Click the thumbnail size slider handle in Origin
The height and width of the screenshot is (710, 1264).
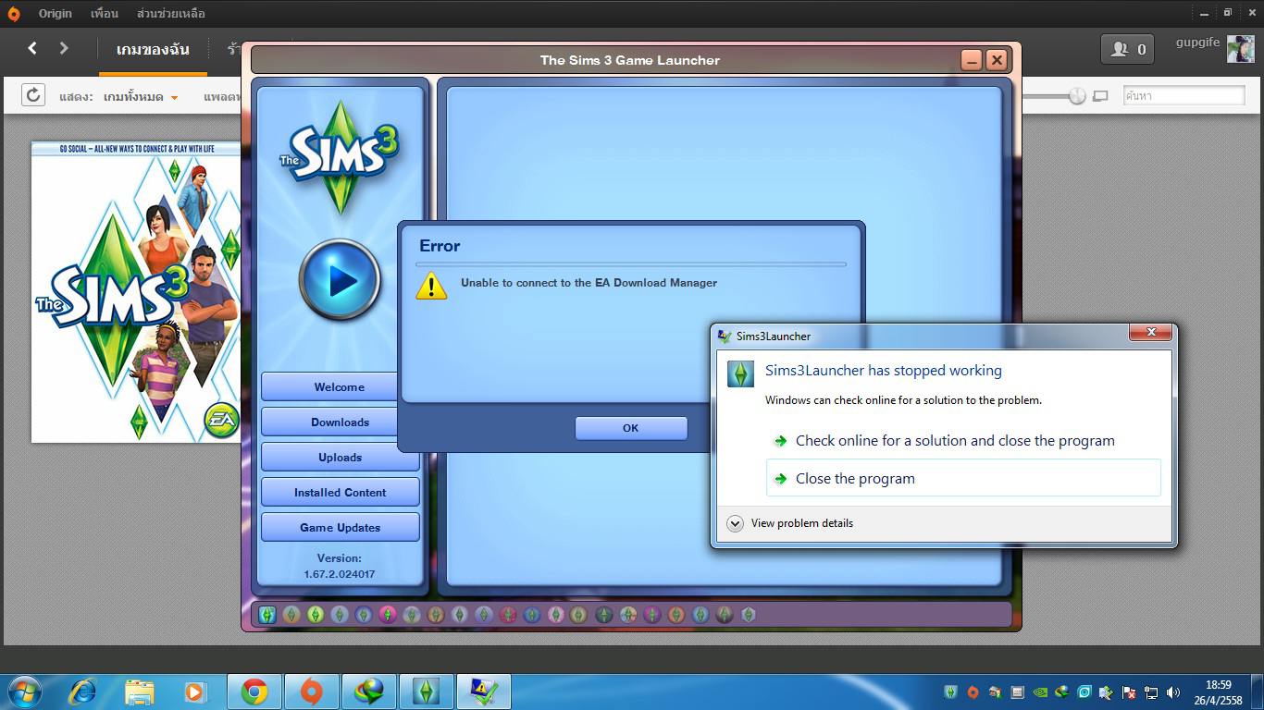[x=1077, y=96]
